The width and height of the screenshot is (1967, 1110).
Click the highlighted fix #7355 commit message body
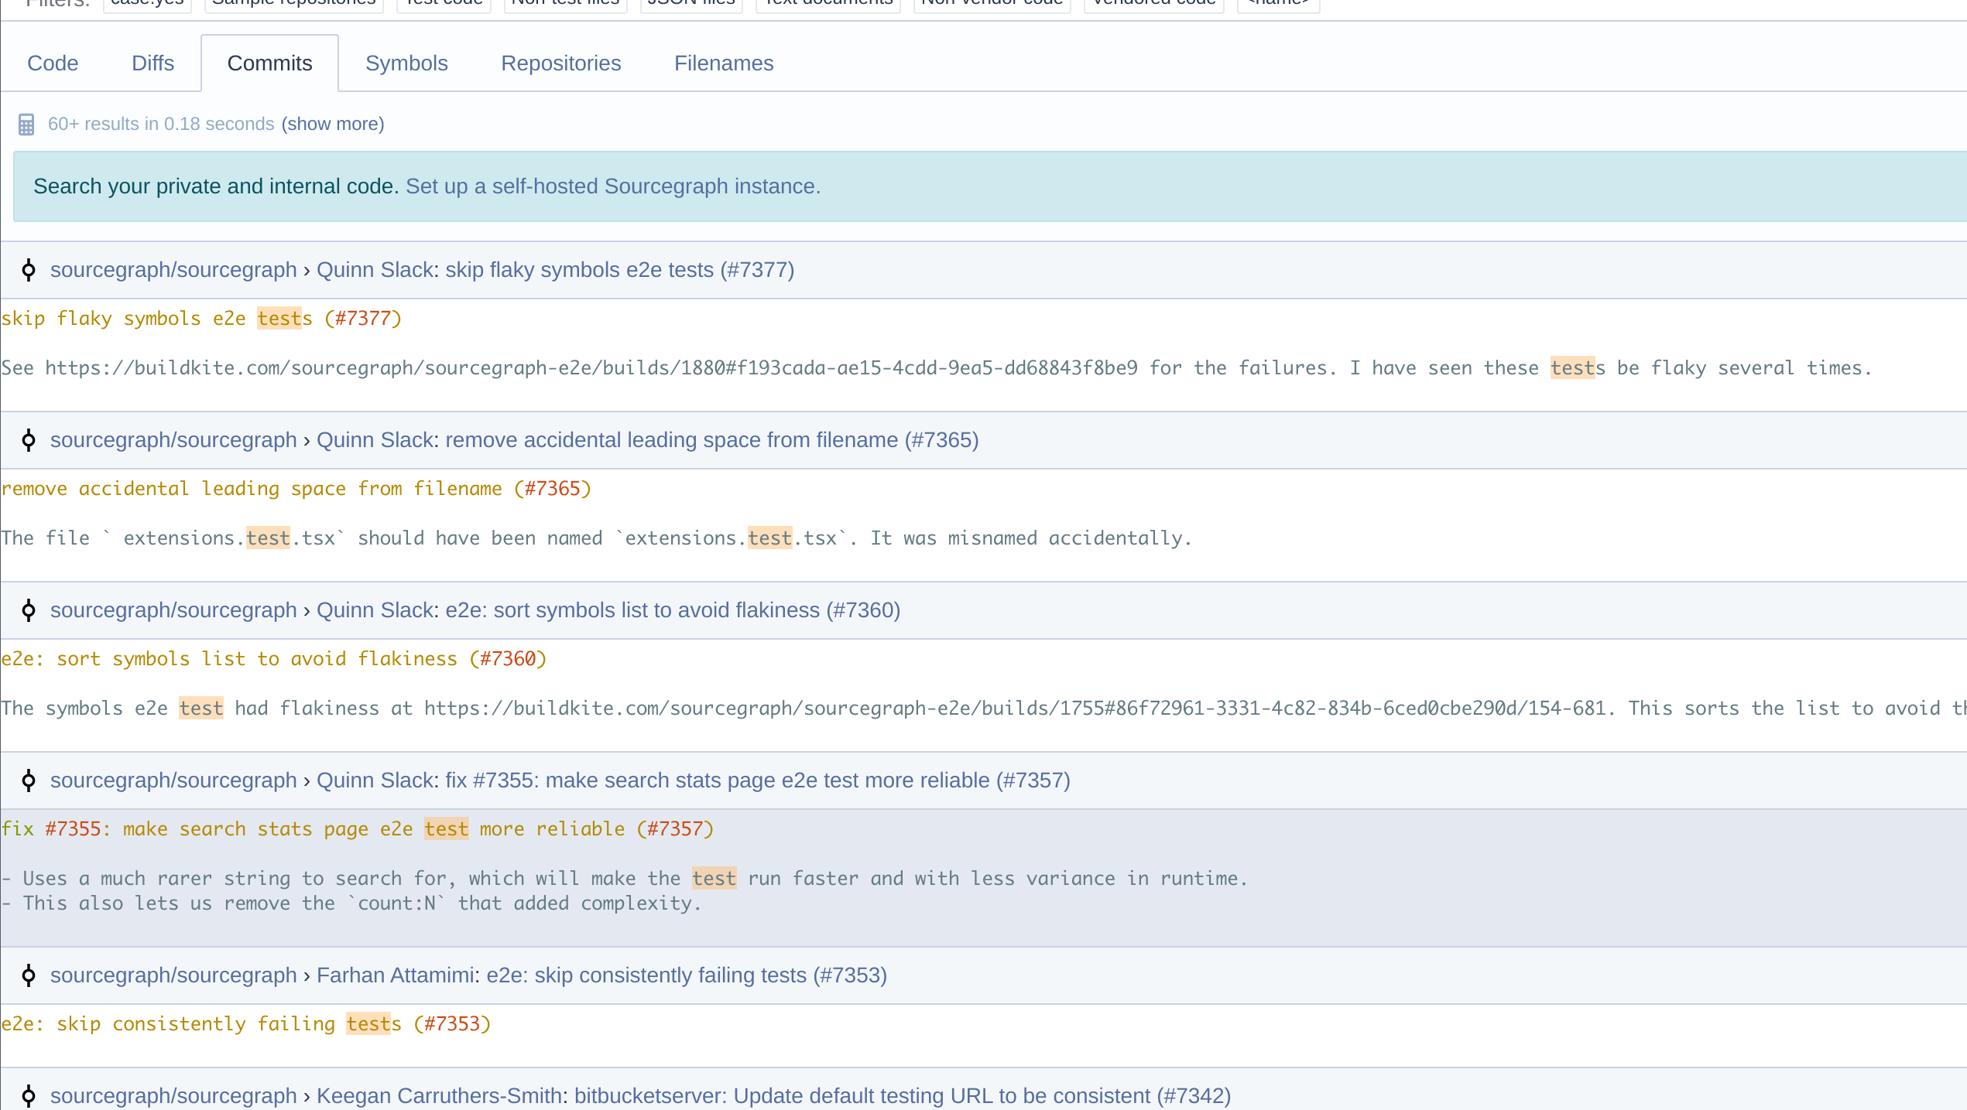click(x=619, y=878)
